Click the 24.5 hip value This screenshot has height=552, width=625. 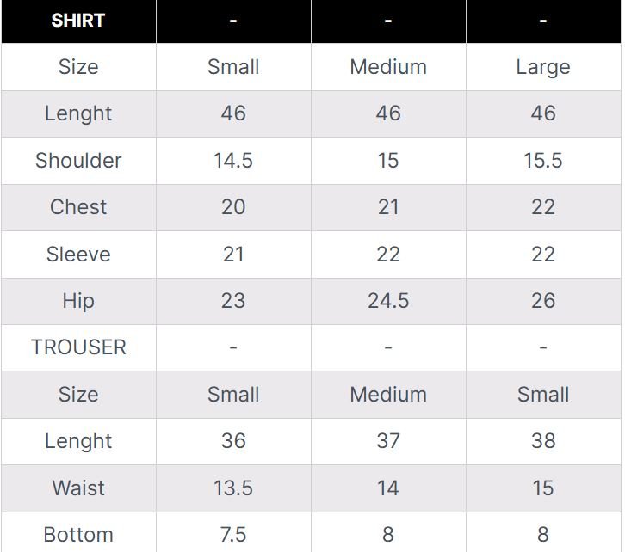pos(388,300)
